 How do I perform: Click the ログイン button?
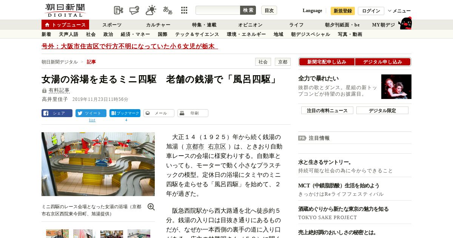coord(371,11)
